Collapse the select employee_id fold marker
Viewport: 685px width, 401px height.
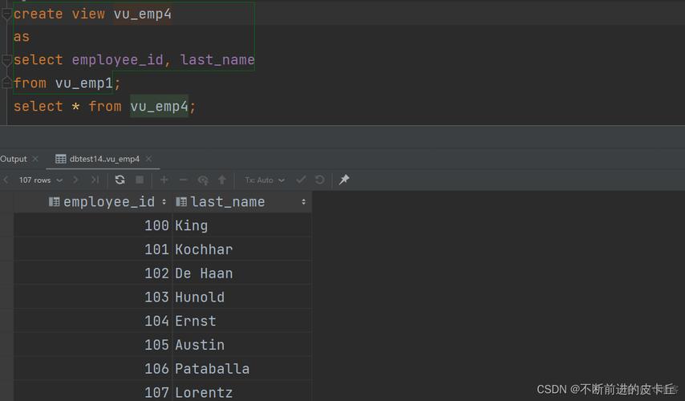[6, 60]
